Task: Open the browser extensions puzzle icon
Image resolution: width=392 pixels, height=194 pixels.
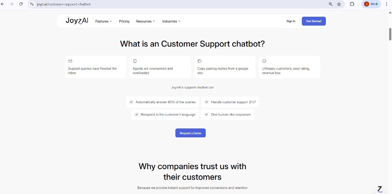Action: 352,4
